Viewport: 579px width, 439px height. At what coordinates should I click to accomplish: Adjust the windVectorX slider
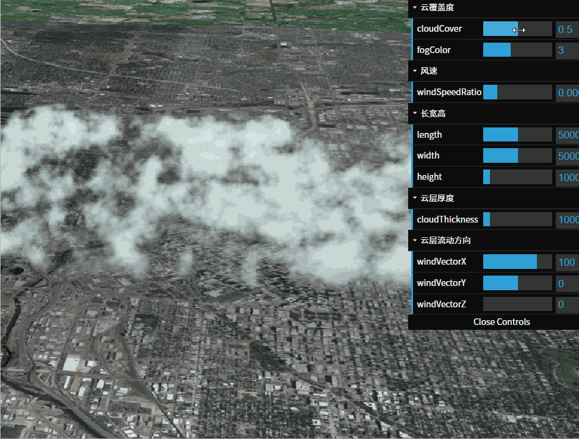point(517,262)
